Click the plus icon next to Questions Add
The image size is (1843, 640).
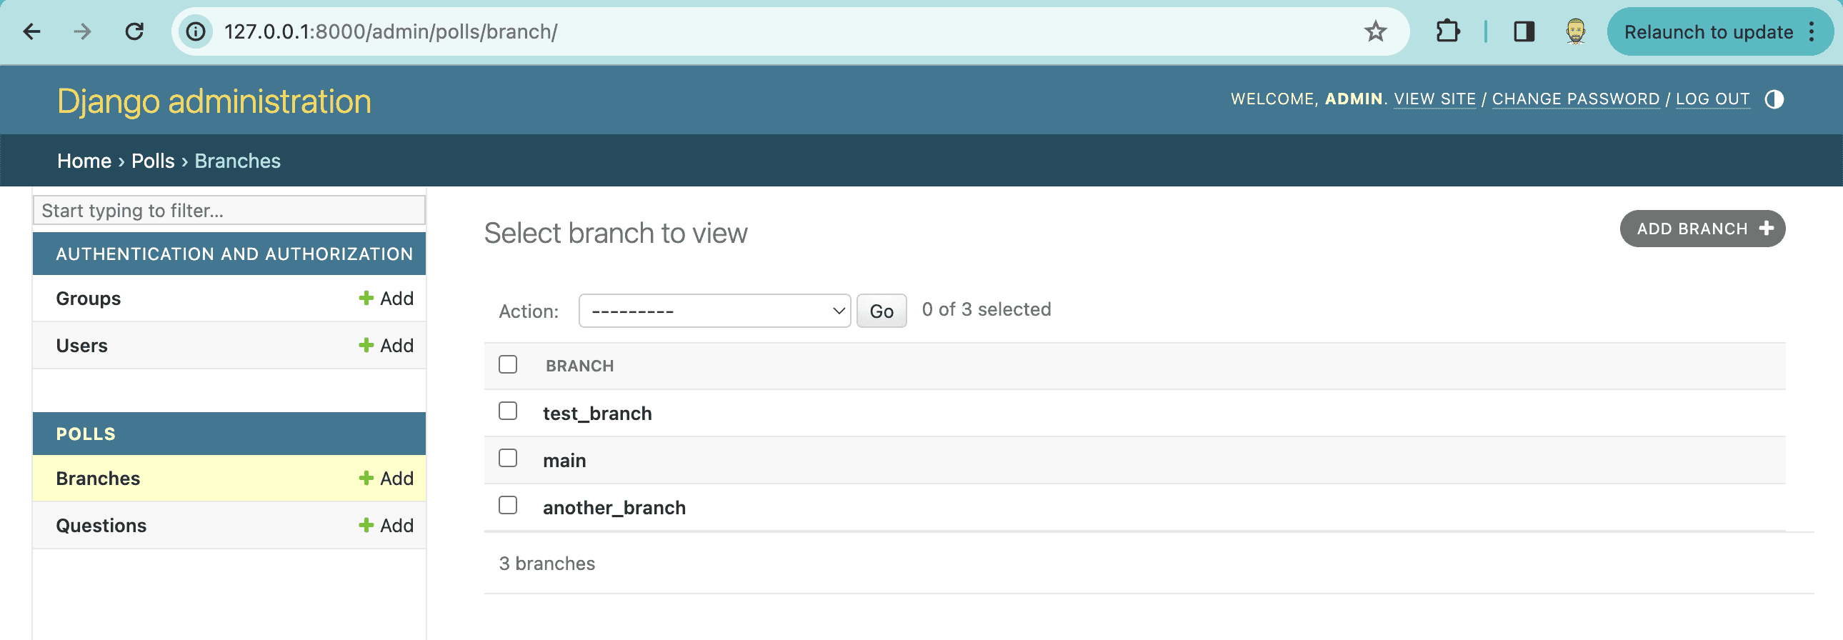pyautogui.click(x=366, y=526)
